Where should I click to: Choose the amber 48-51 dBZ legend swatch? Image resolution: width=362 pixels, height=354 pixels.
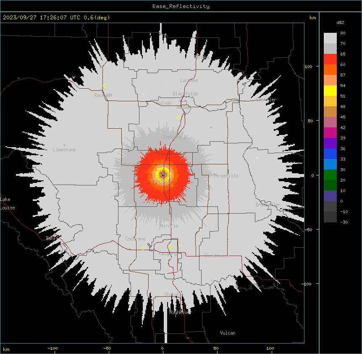330,101
